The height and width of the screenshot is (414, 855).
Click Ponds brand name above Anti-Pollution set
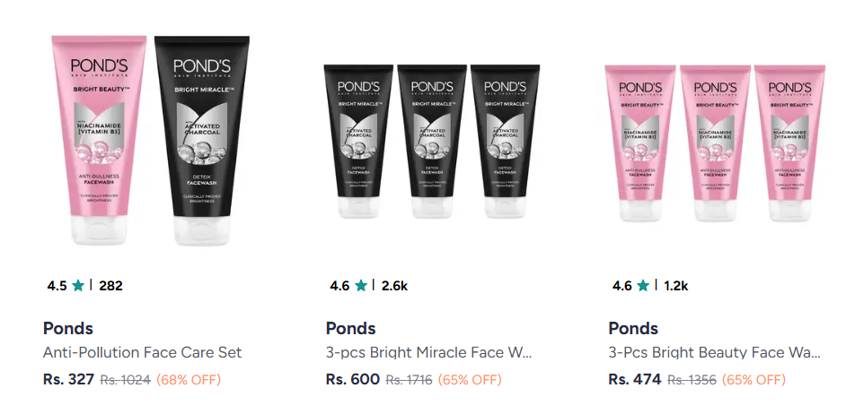click(68, 329)
